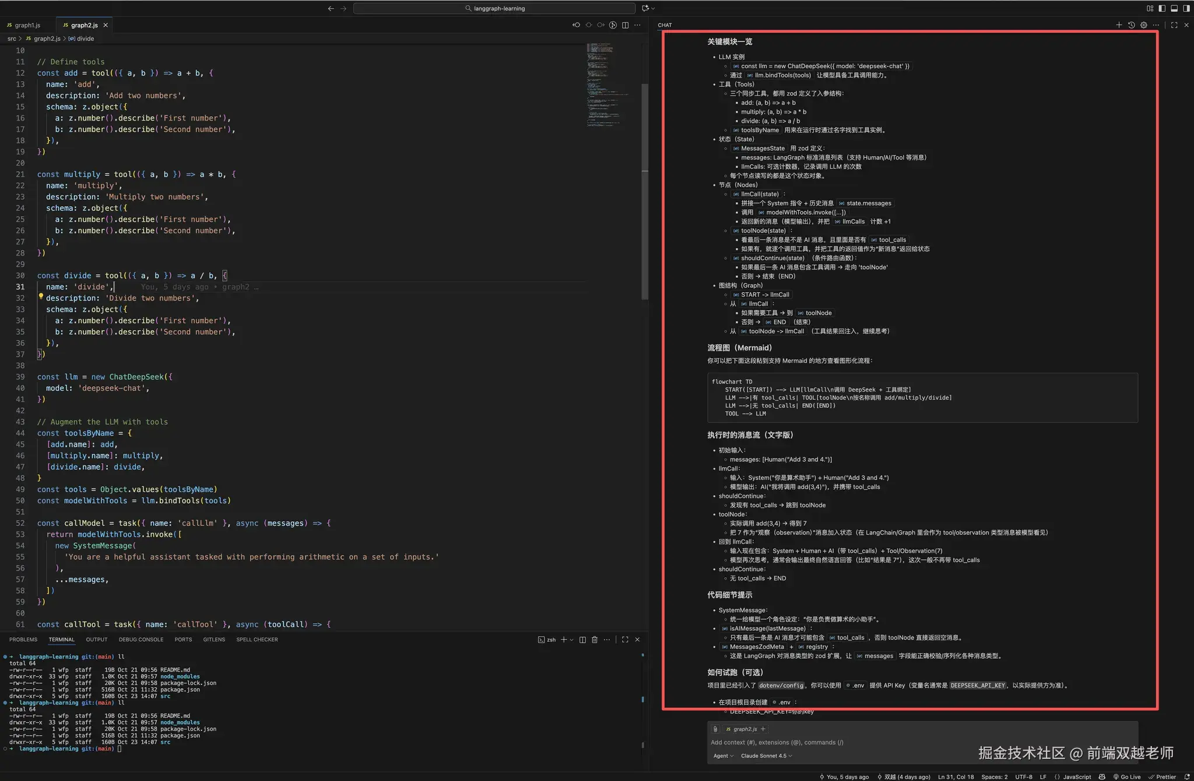Click Go Live in status bar

coord(1127,777)
